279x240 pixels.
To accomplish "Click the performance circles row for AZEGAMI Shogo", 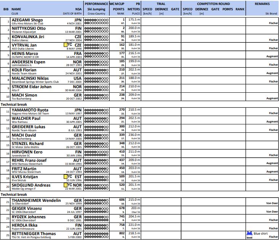I will (96, 21).
